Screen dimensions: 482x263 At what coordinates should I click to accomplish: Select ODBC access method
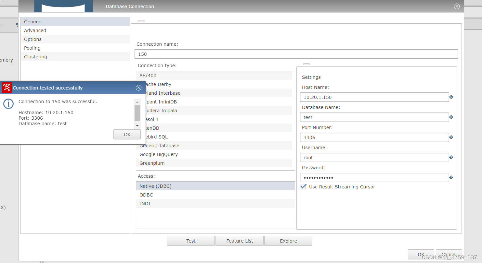click(x=215, y=195)
